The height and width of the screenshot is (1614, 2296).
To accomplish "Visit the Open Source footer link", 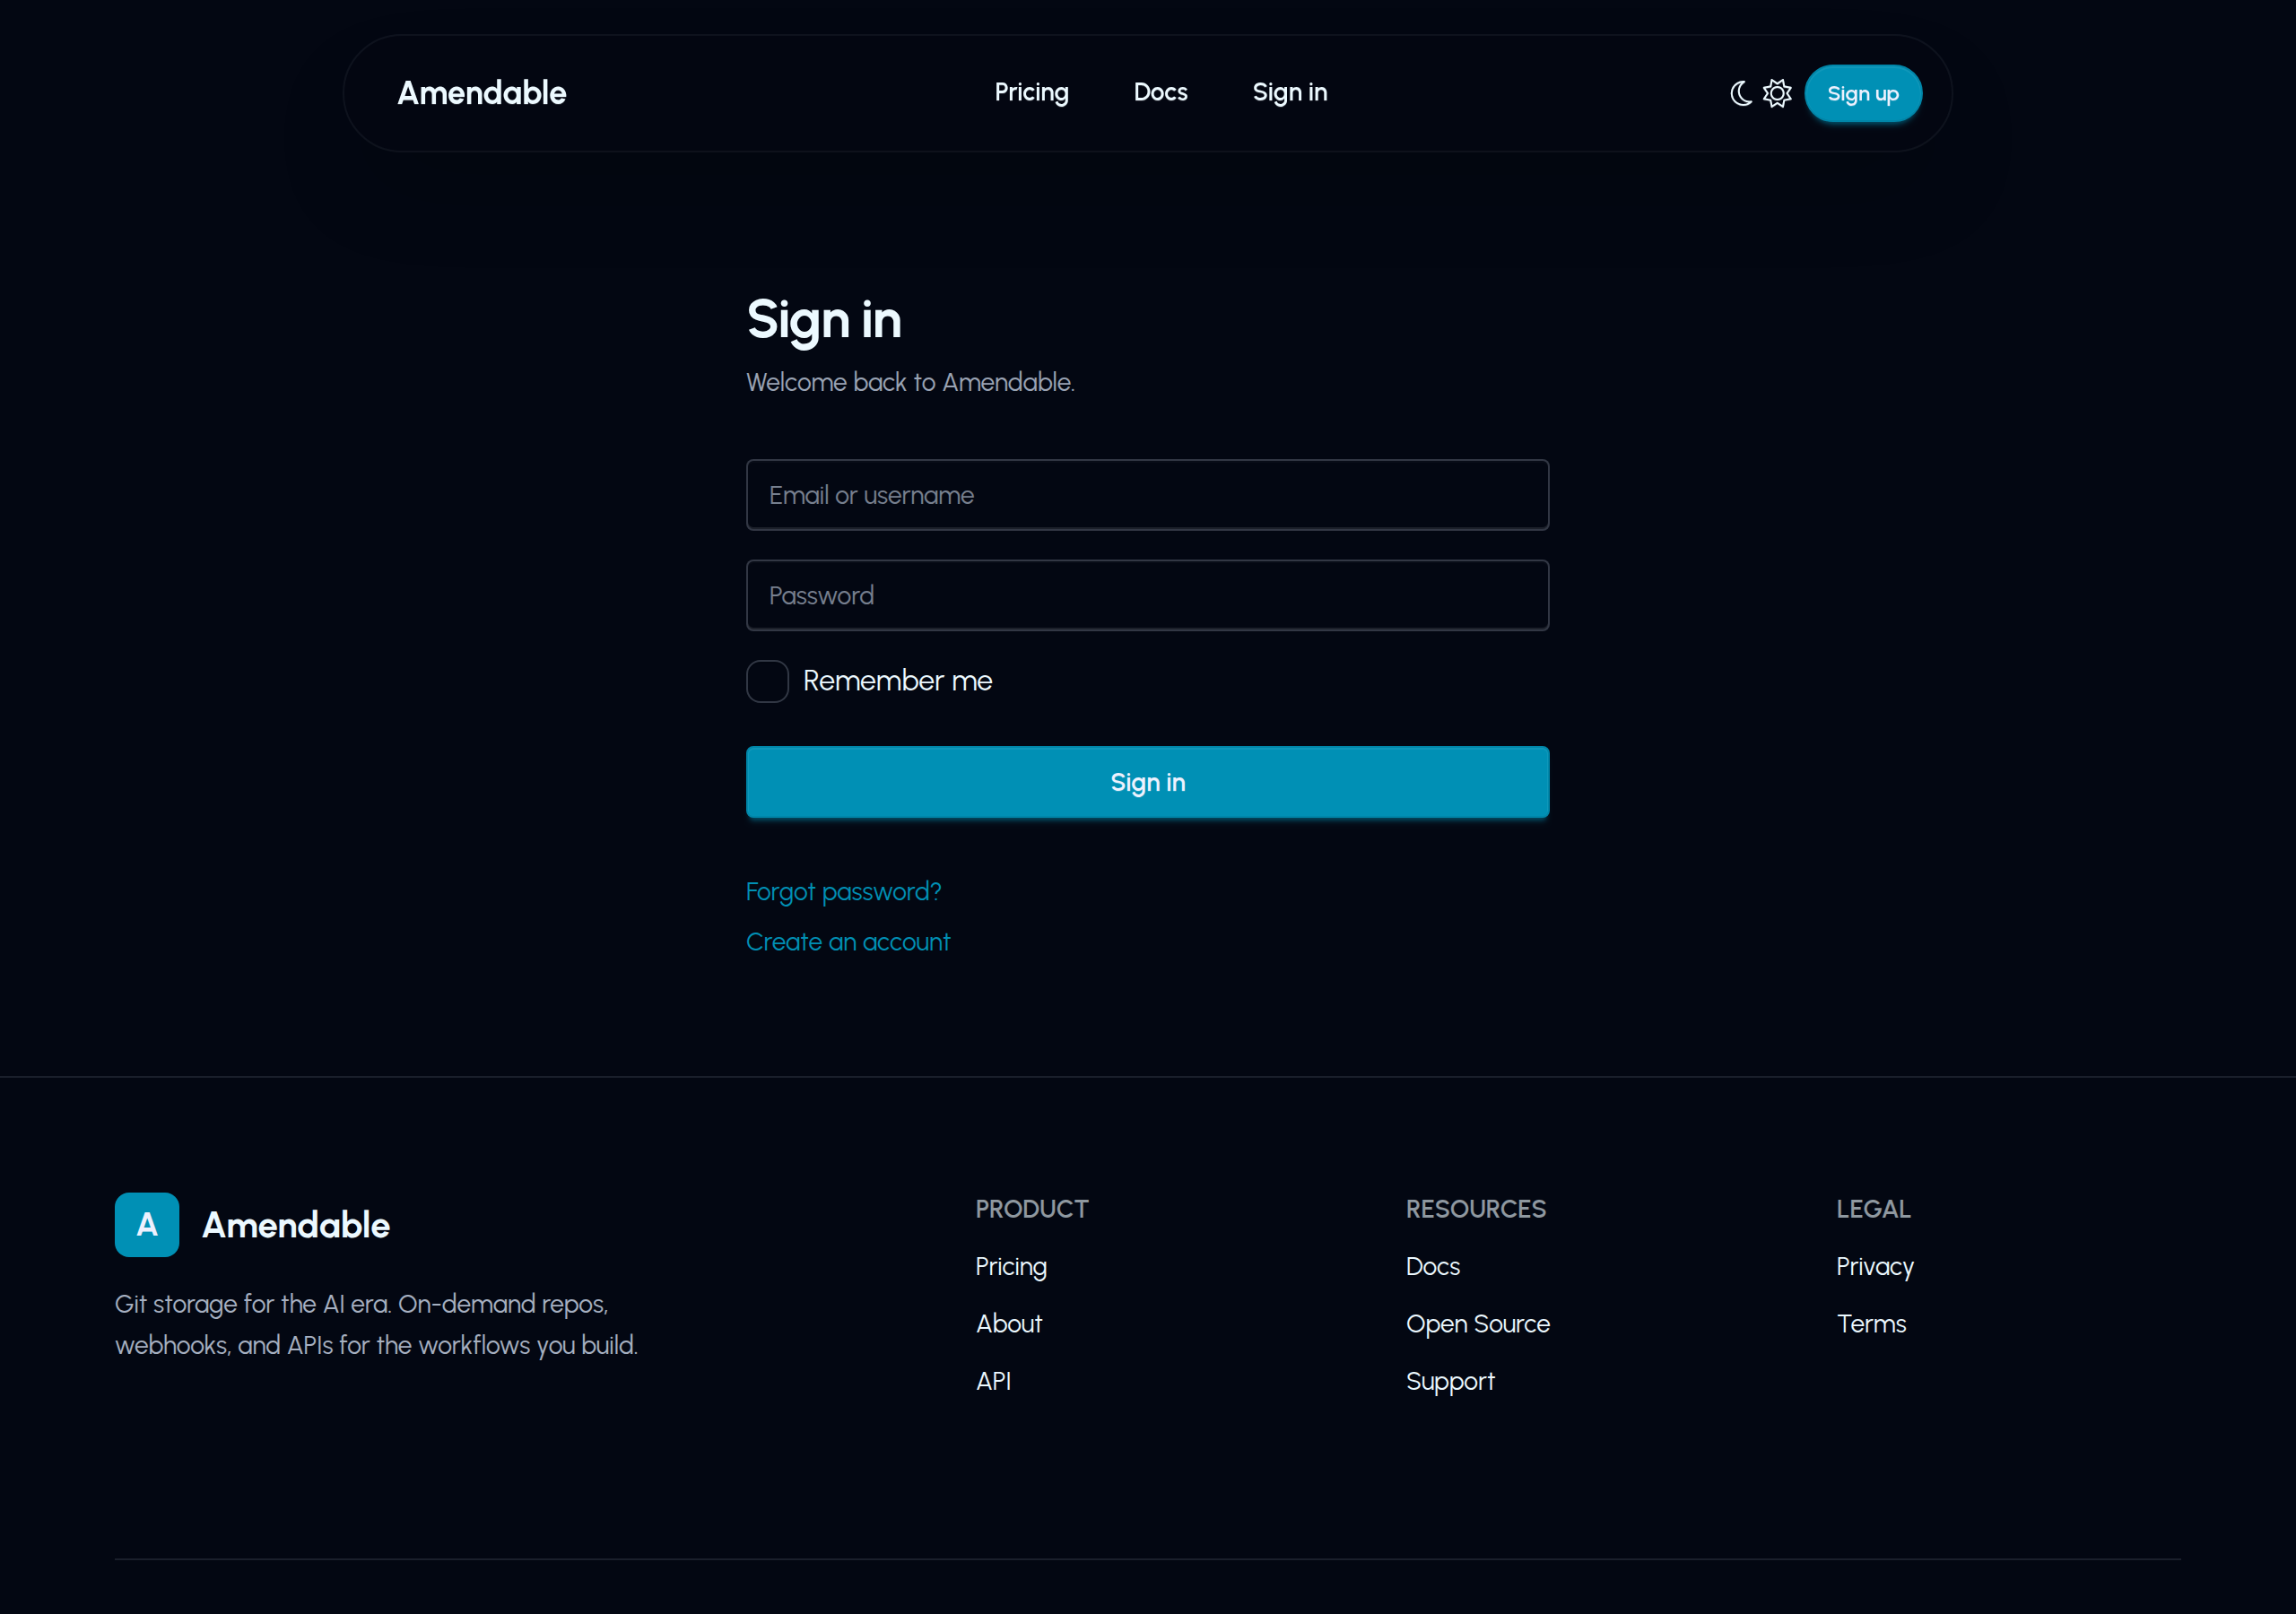I will [1477, 1323].
